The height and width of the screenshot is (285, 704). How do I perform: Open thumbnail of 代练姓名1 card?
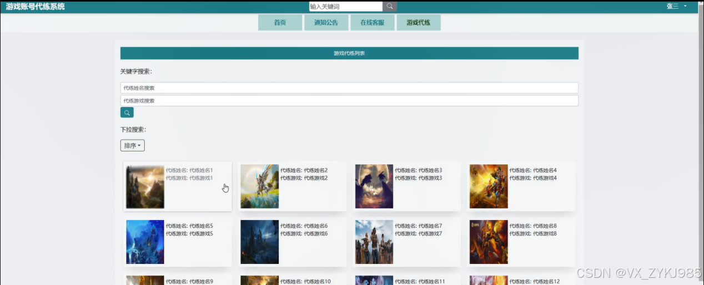tap(145, 186)
